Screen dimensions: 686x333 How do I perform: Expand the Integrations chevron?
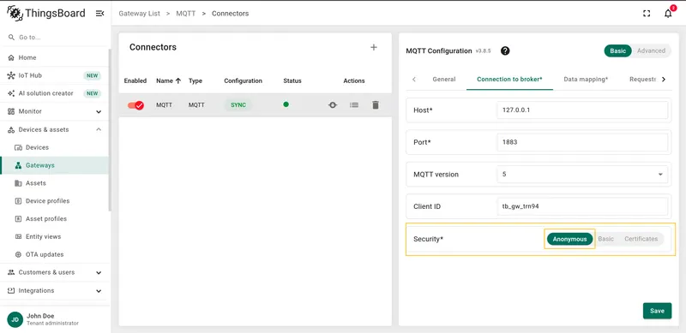[x=99, y=291]
